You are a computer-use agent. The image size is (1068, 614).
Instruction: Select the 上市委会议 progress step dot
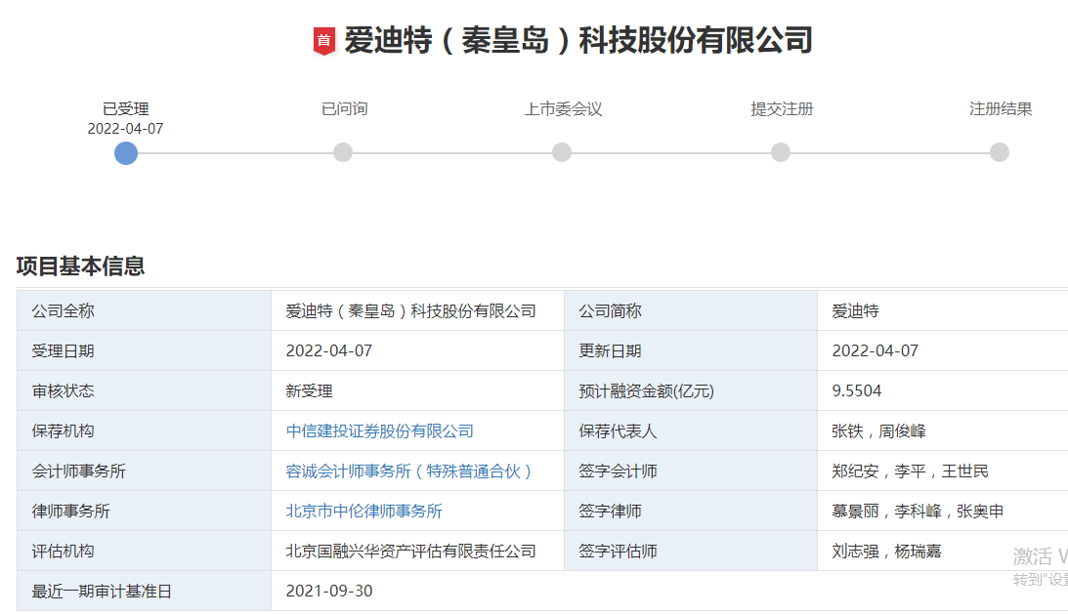(x=562, y=152)
